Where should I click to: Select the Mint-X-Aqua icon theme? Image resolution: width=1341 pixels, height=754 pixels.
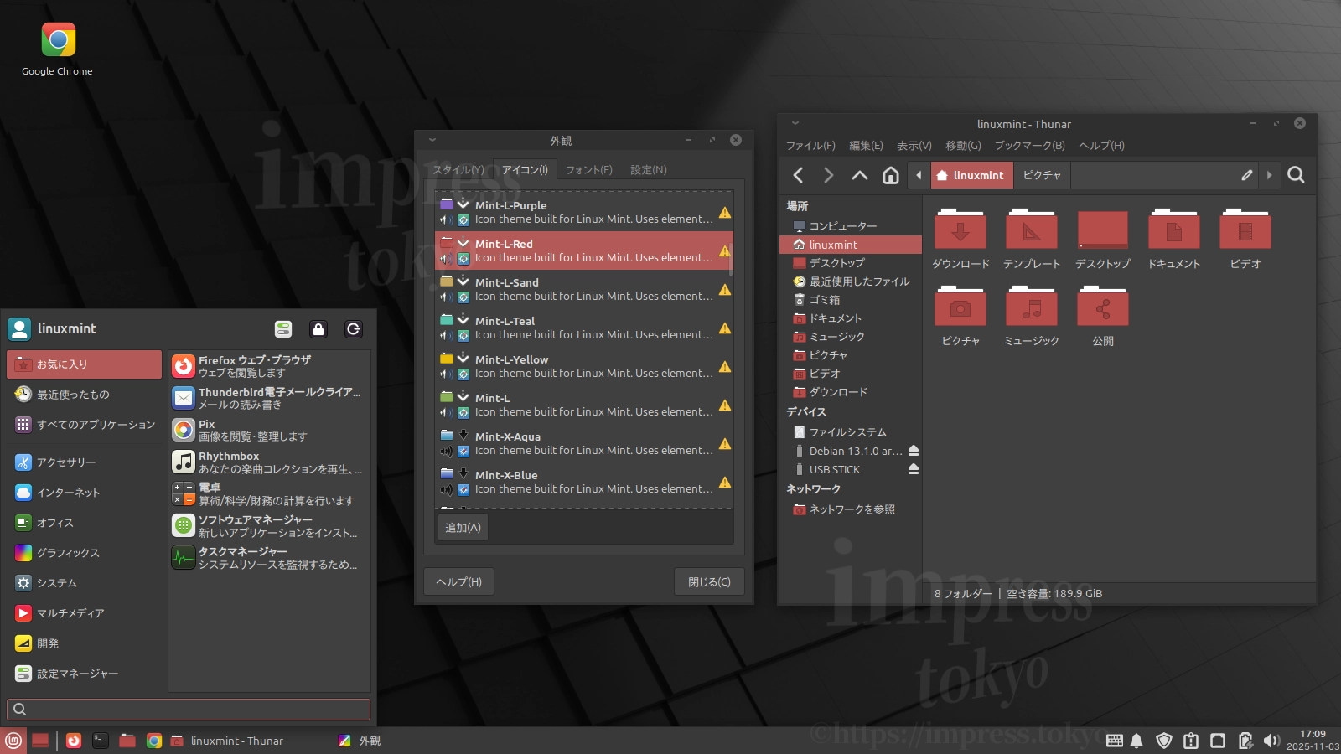tap(584, 443)
